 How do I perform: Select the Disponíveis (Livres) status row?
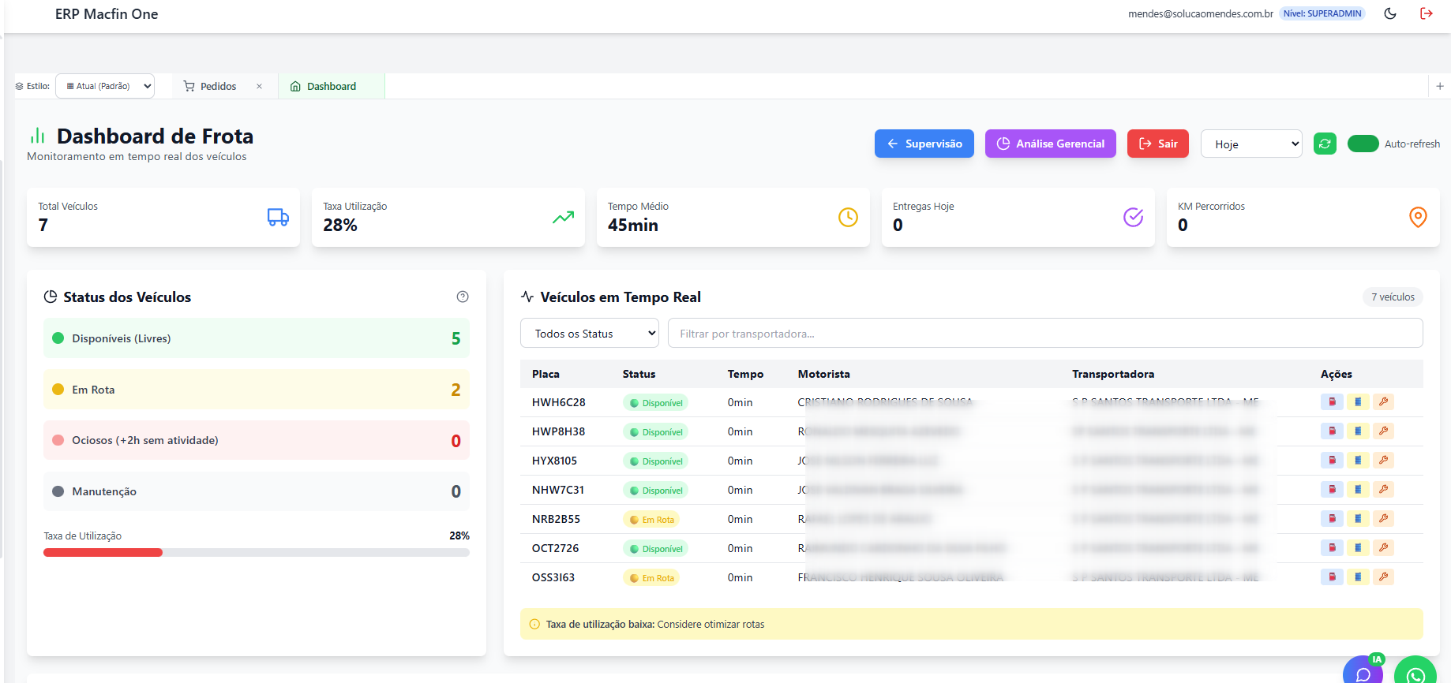tap(257, 338)
